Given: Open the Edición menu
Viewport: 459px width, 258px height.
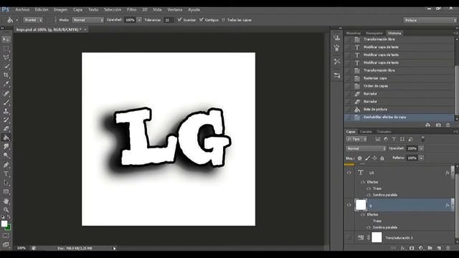Looking at the screenshot, I should [x=42, y=9].
